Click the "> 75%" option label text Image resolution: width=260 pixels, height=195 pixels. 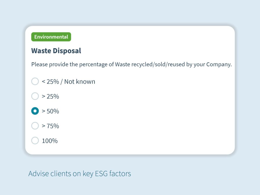(x=50, y=126)
